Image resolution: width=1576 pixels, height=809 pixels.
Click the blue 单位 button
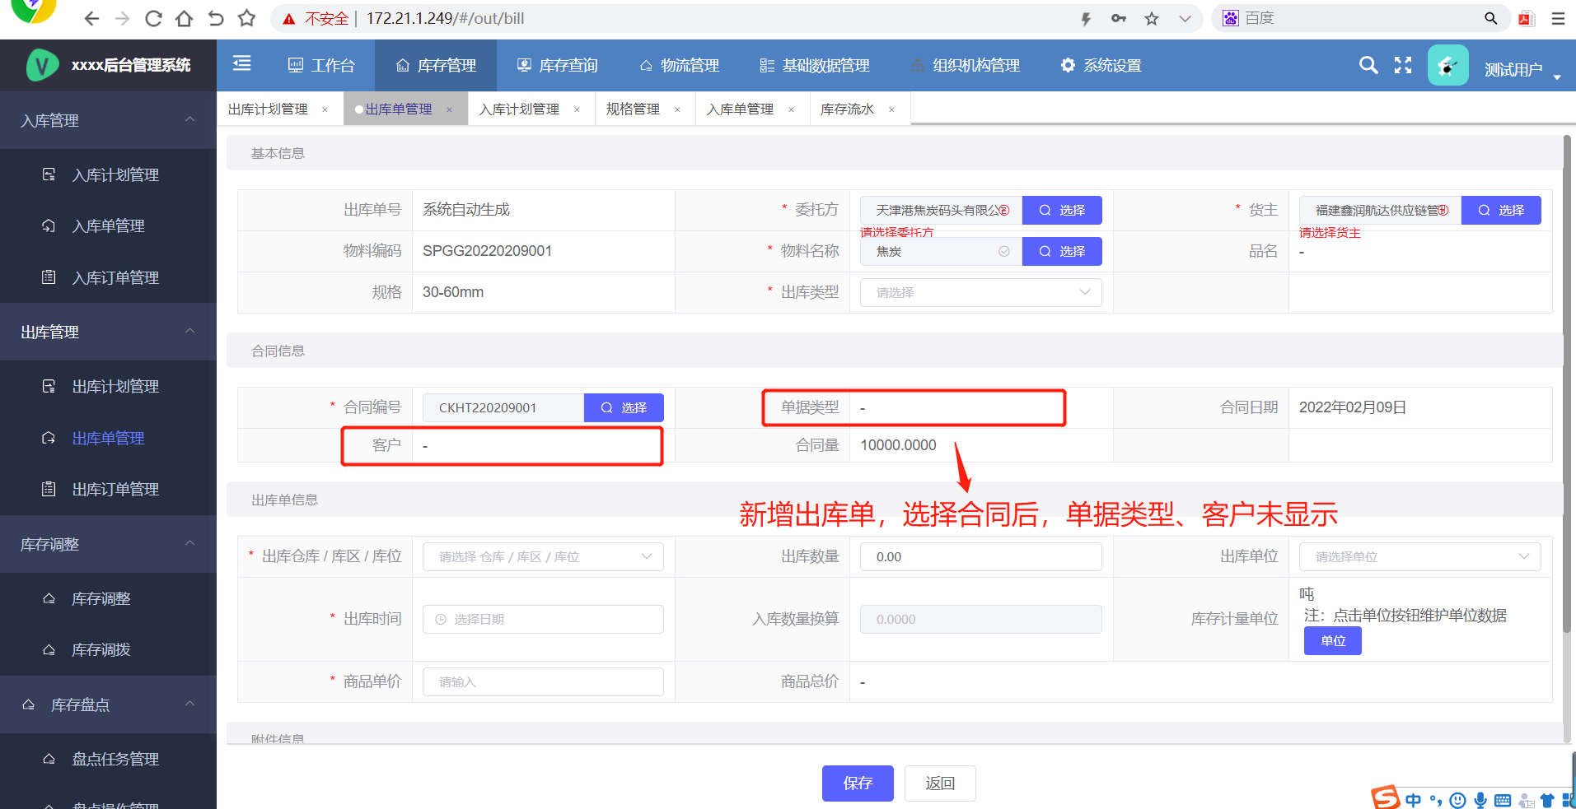click(x=1332, y=640)
